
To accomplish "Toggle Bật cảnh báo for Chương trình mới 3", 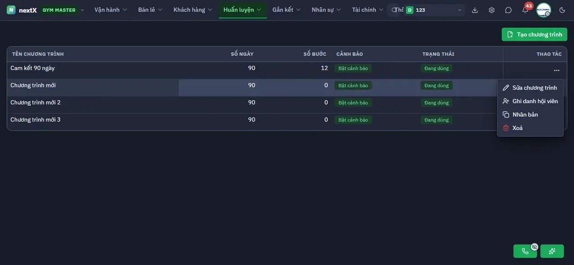I will [353, 120].
